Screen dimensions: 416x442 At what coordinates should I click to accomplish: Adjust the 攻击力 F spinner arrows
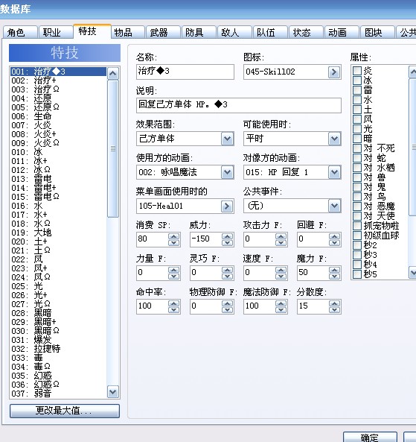click(281, 239)
